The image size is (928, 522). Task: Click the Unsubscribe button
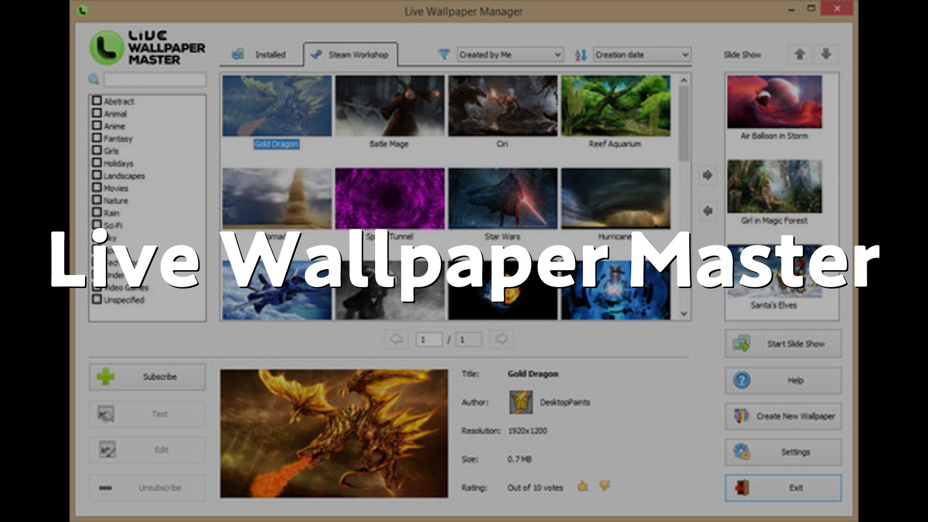[x=147, y=488]
